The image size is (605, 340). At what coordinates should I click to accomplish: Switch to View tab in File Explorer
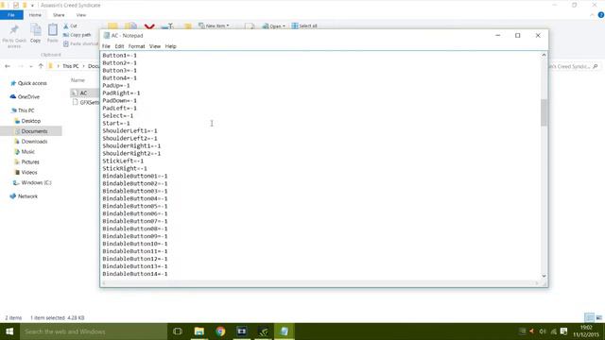81,15
